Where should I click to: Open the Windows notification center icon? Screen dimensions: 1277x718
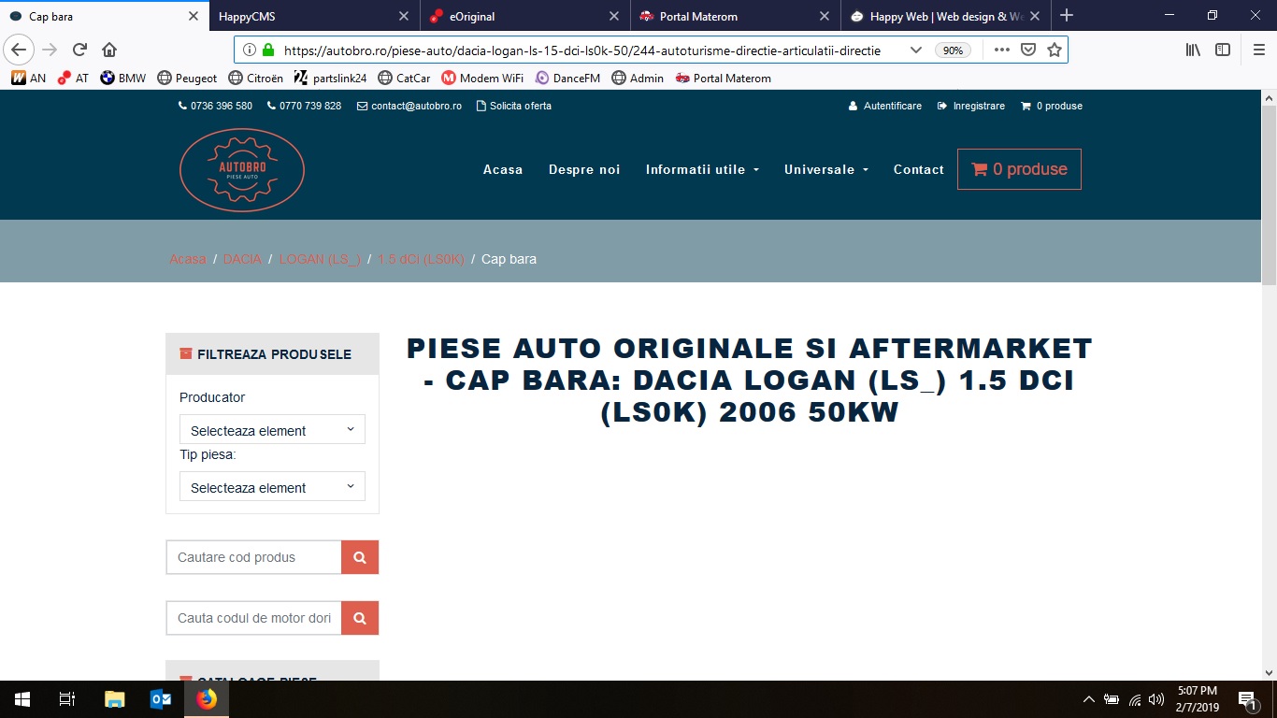(x=1247, y=699)
